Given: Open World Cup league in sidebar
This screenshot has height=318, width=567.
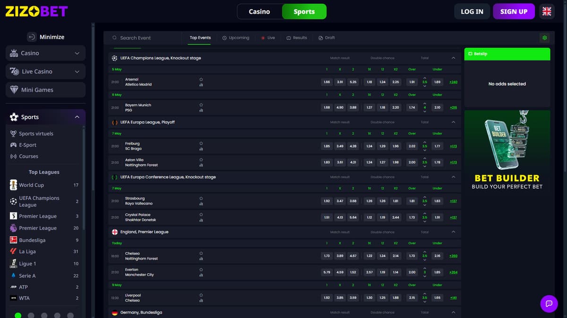Looking at the screenshot, I should click(x=44, y=185).
